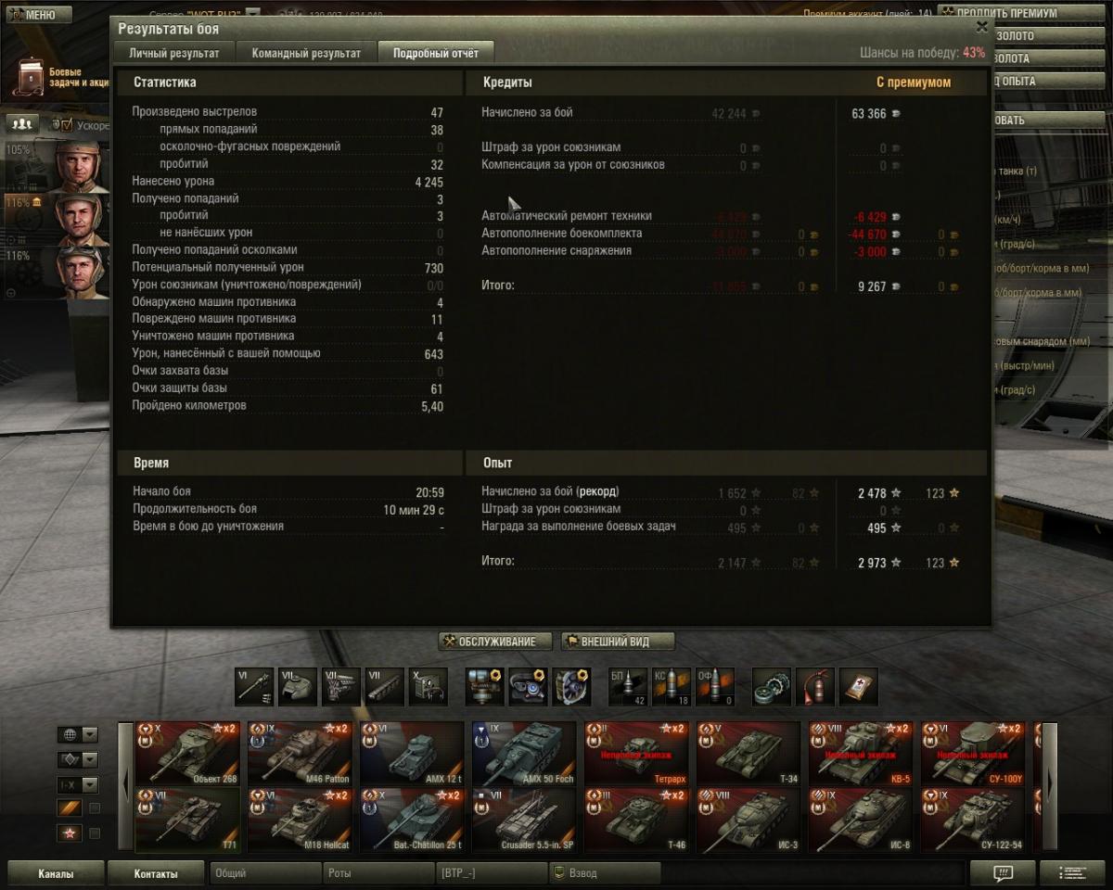Select the Взвод platoon chat tab
1113x890 pixels.
click(605, 873)
